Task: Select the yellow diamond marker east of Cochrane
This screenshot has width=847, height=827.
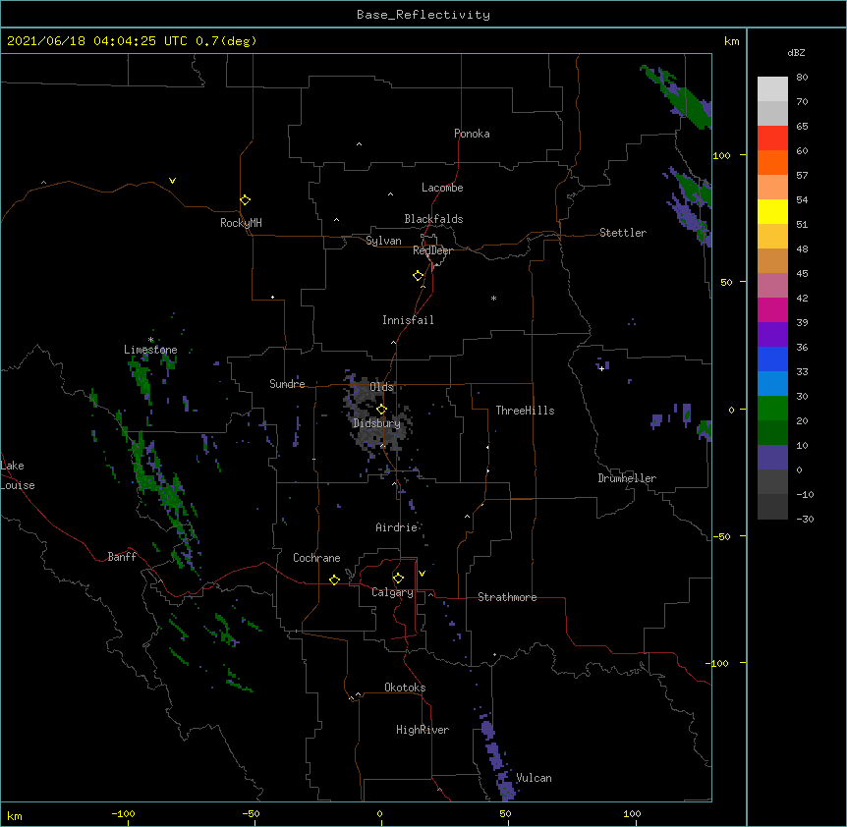Action: [x=334, y=579]
